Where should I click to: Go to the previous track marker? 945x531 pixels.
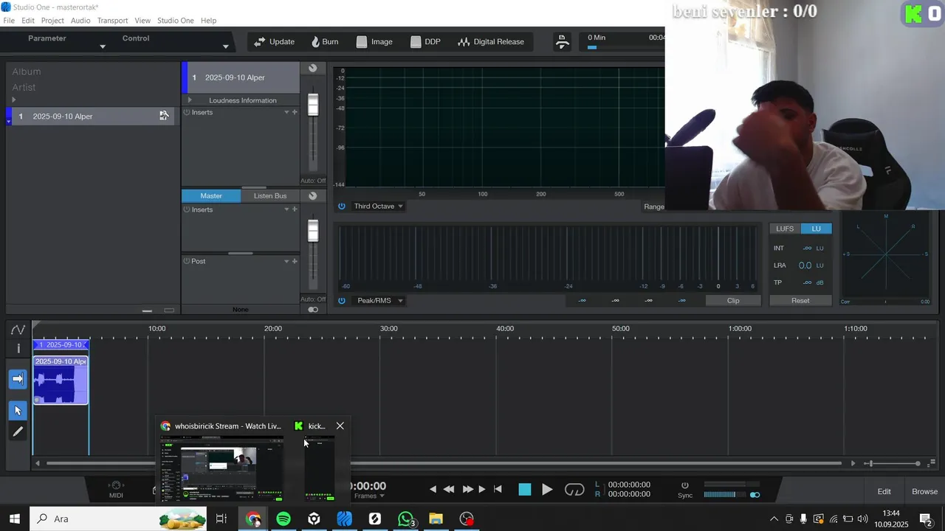pyautogui.click(x=433, y=489)
